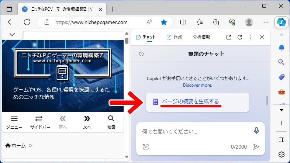The image size is (290, 163).
Task: Go to 次へ next page
Action: pyautogui.click(x=87, y=122)
